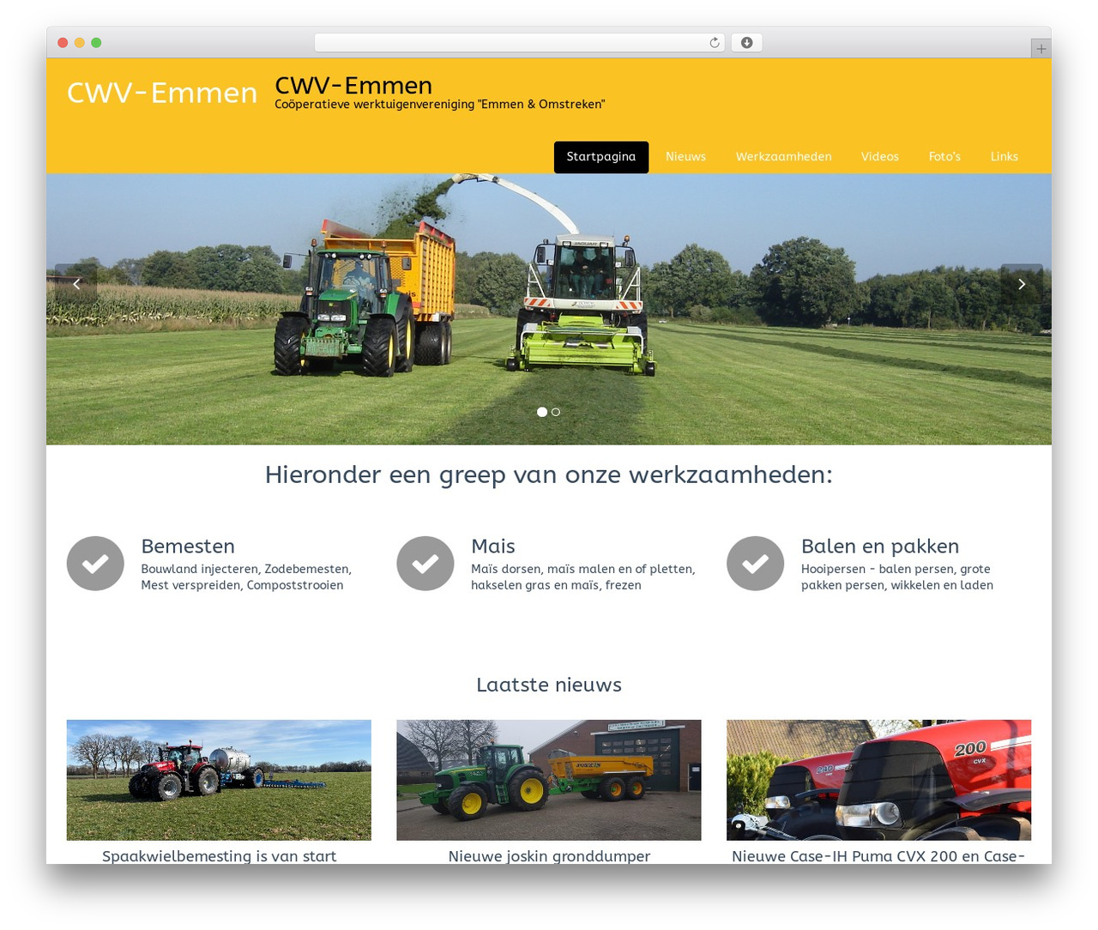Image resolution: width=1098 pixels, height=930 pixels.
Task: Close window with red button
Action: [63, 43]
